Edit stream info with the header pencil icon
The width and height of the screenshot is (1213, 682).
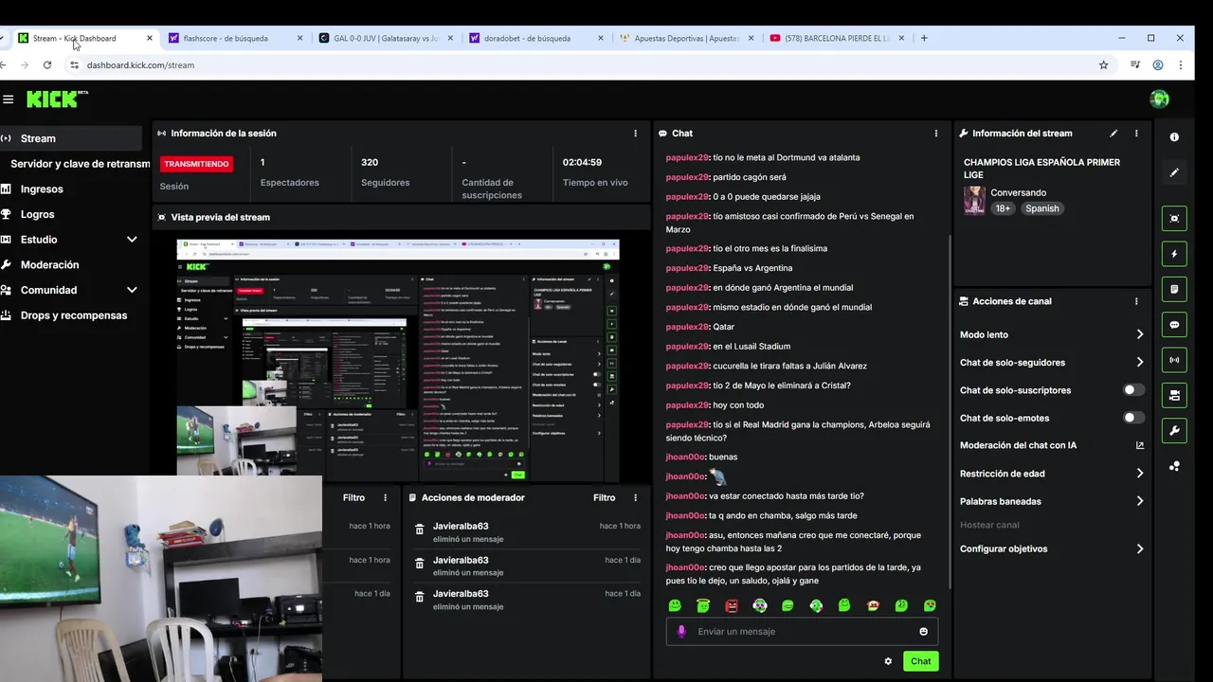(x=1113, y=134)
